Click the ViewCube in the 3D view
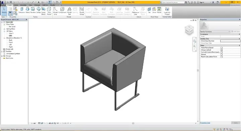Image resolution: width=241 pixels, height=131 pixels. [189, 30]
